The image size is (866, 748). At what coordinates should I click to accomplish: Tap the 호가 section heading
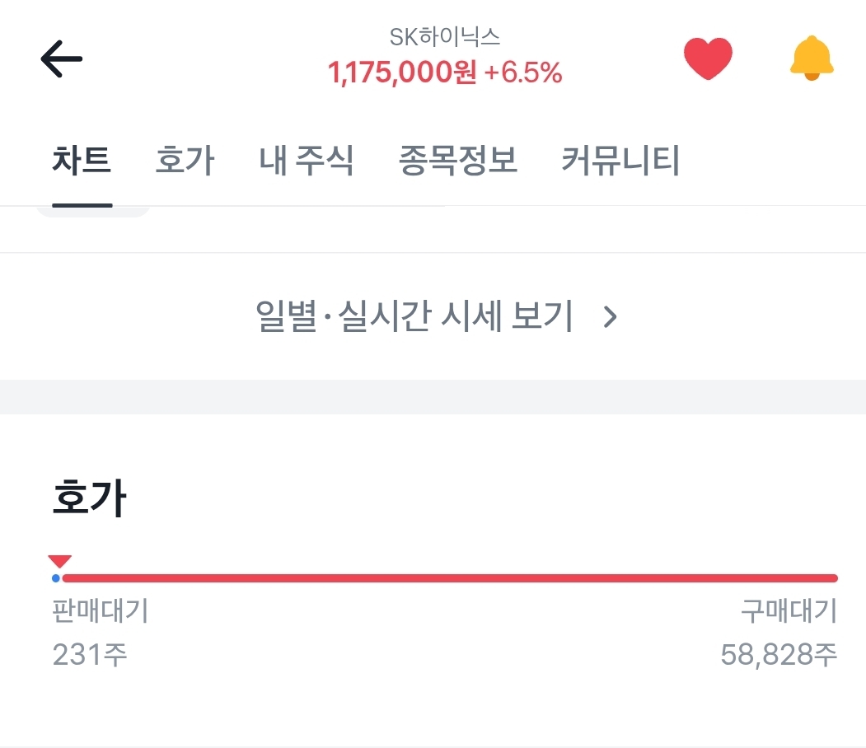[x=89, y=499]
